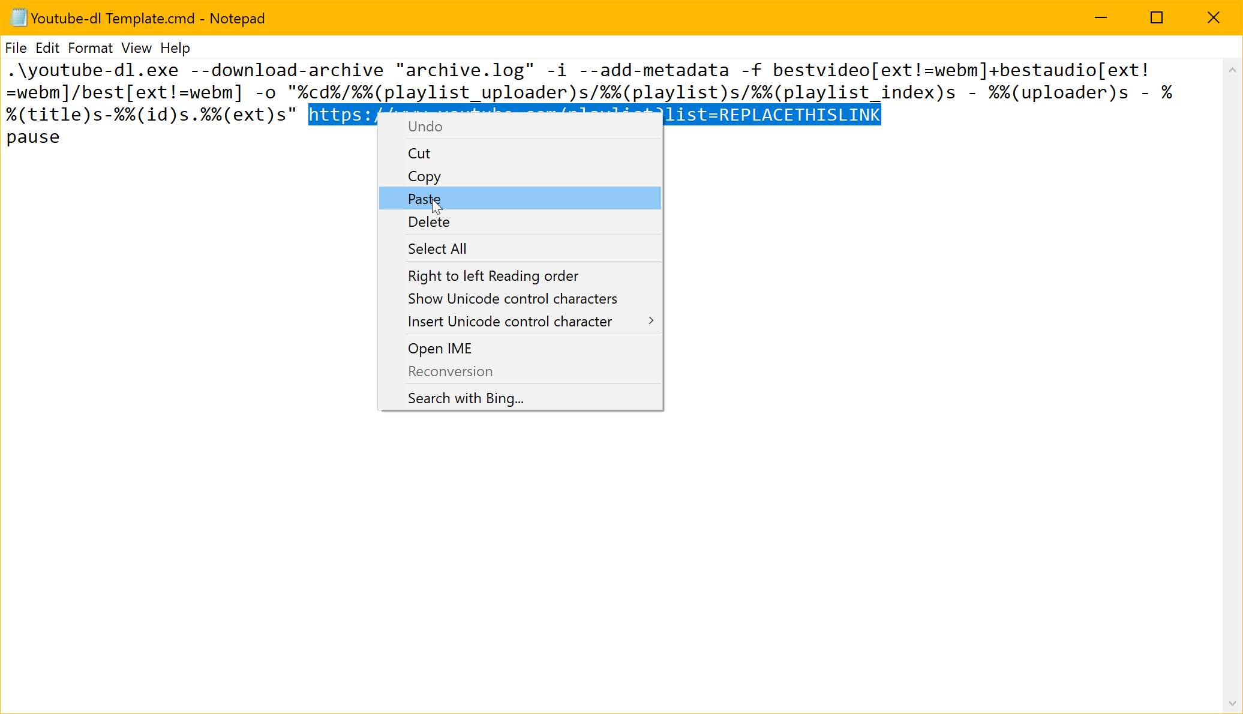Click ".\youtube-dl.exe" at start of text

92,70
